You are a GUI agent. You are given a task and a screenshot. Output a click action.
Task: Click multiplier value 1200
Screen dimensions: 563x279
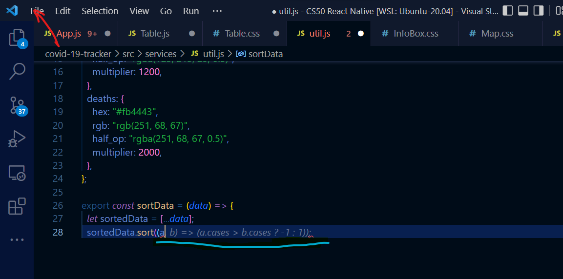[149, 72]
